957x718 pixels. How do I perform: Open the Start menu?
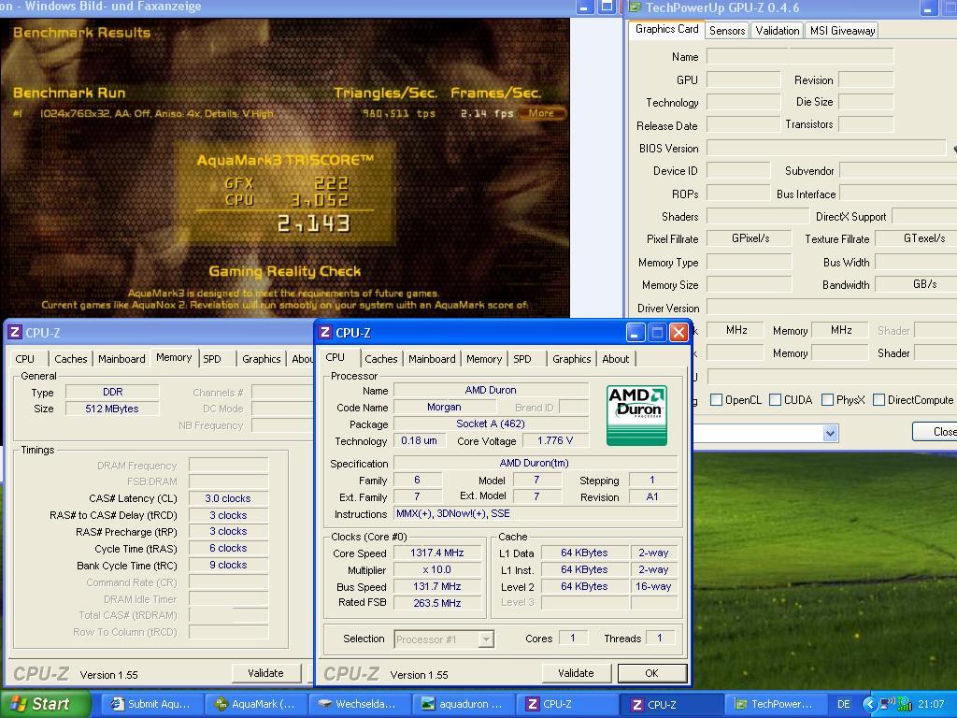(45, 704)
